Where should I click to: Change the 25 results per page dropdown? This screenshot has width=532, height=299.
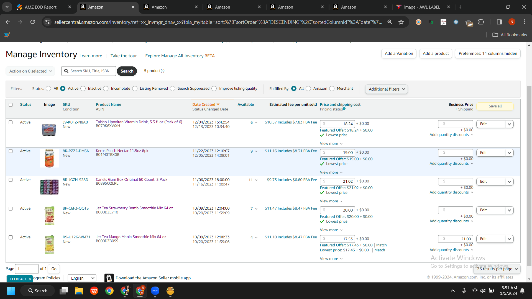(x=497, y=269)
